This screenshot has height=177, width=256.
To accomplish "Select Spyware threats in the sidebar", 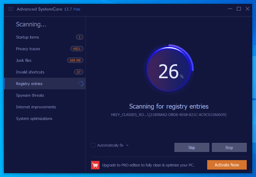I will point(30,95).
